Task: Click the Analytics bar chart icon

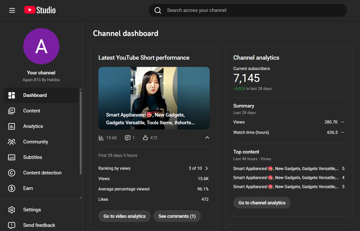Action: [12, 126]
